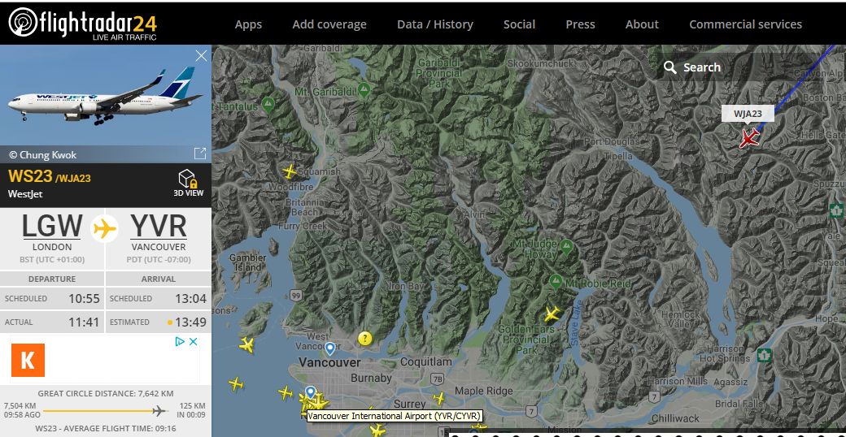
Task: Open the Commercial services menu
Action: pos(745,24)
